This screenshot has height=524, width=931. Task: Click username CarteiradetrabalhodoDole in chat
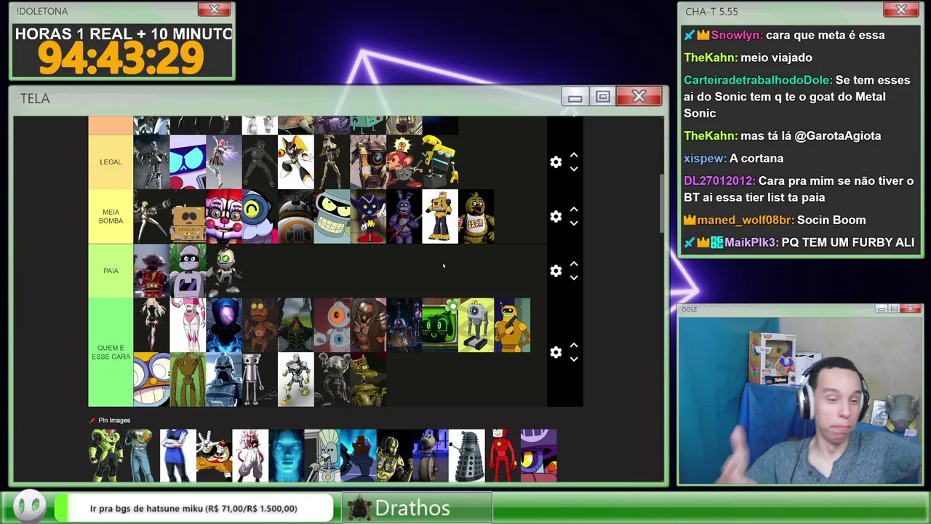point(758,80)
